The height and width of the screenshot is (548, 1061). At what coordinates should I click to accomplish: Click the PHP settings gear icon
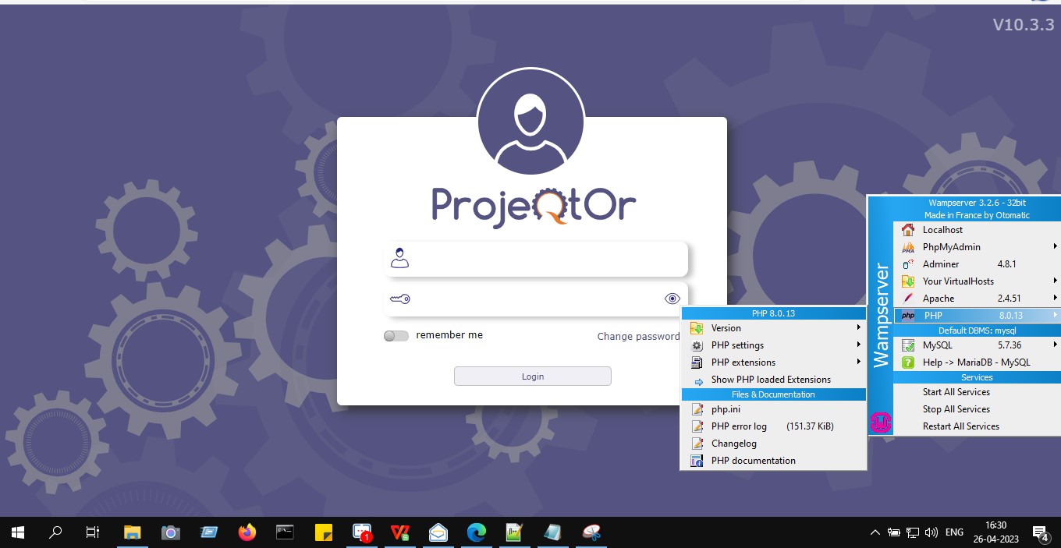(697, 345)
